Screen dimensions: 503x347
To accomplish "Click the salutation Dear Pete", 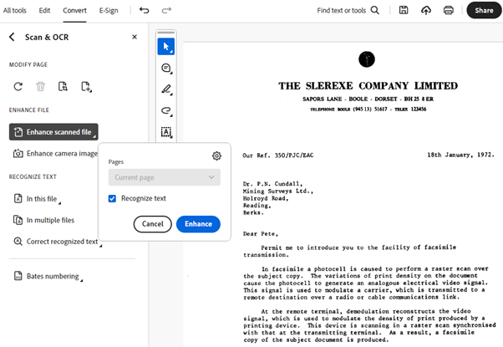I will 261,234.
